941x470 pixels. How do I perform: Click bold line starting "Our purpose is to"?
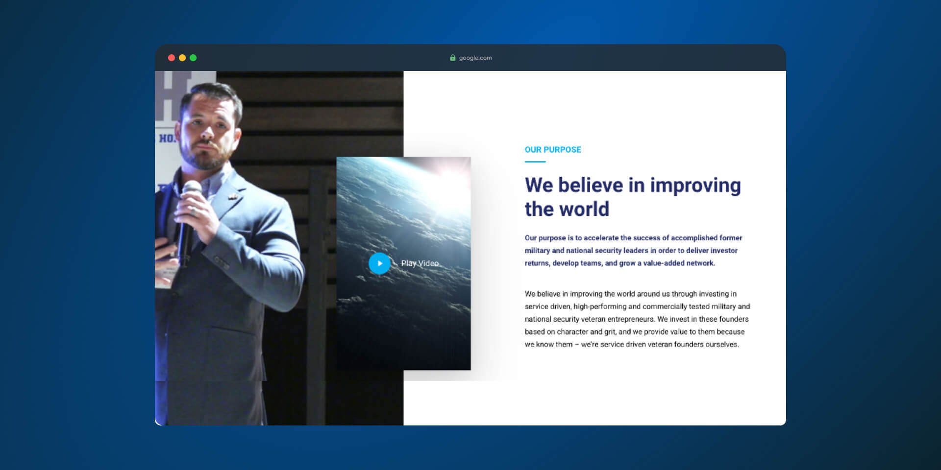pyautogui.click(x=633, y=238)
